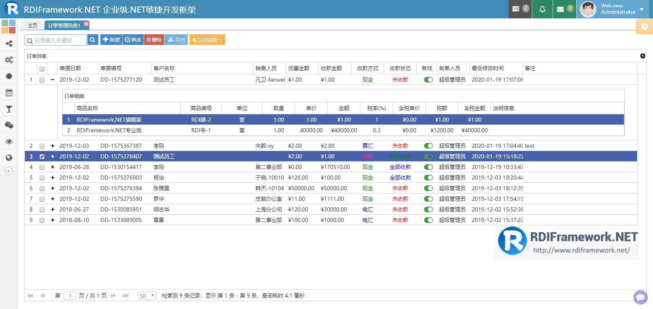653x309 pixels.
Task: Collapse the detail row of order DD-1575277120
Action: pos(53,80)
